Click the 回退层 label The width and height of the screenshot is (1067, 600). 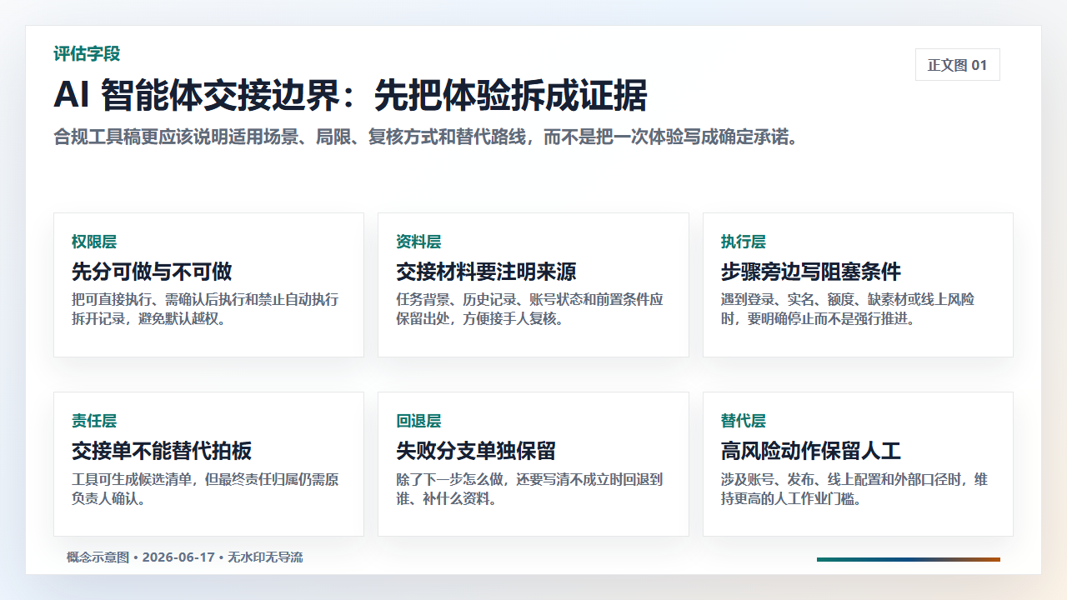tap(418, 422)
